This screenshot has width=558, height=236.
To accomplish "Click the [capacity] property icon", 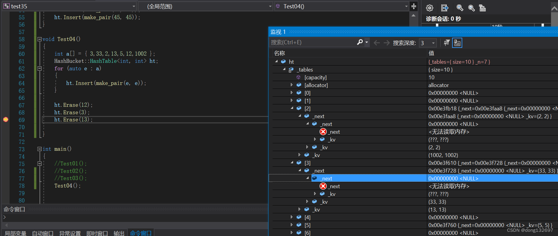I will point(299,77).
